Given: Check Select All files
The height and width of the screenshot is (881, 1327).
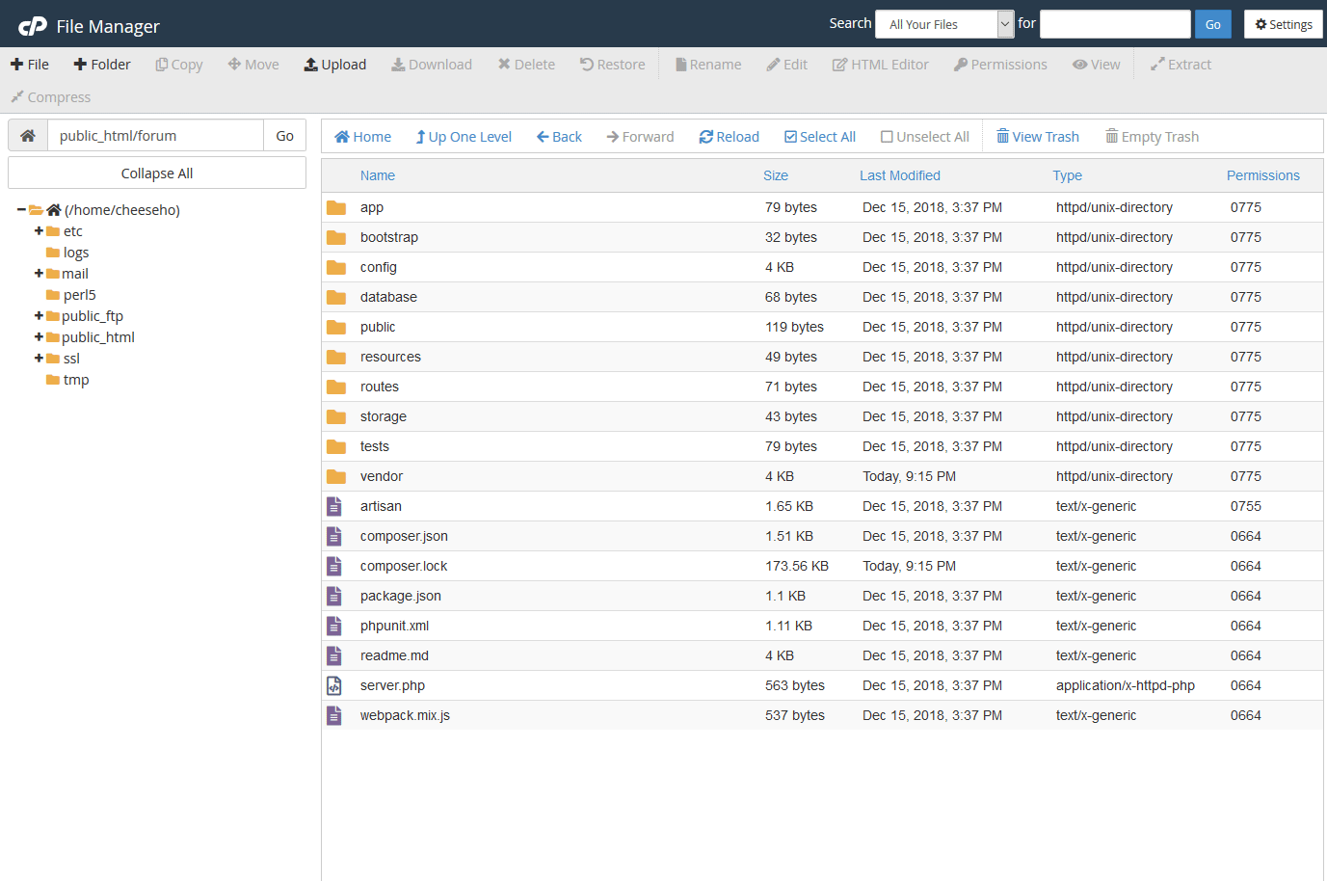Looking at the screenshot, I should (x=819, y=137).
